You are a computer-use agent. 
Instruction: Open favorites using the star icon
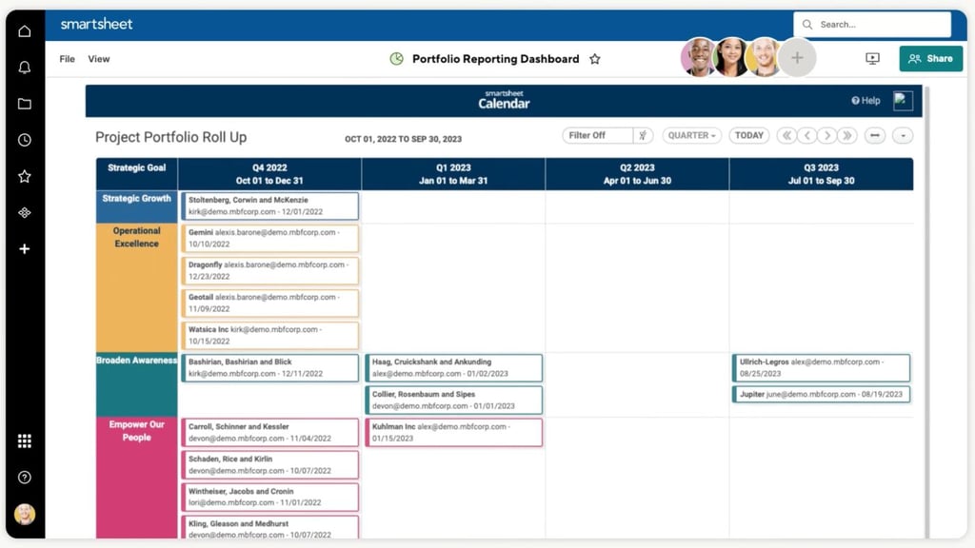coord(24,176)
